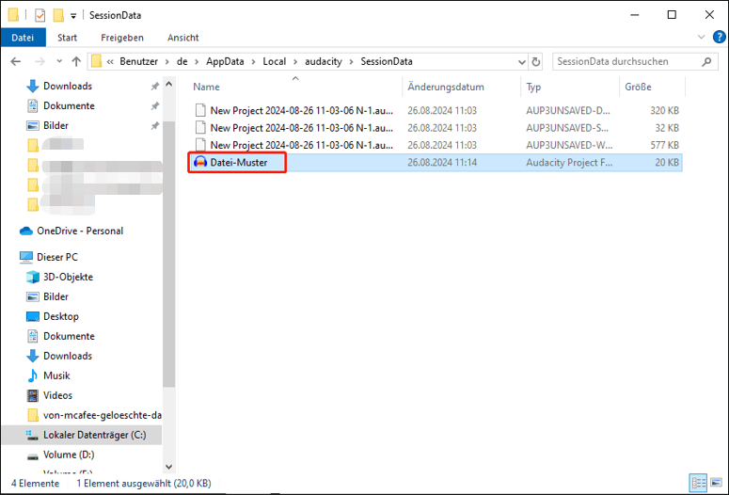Click the search magnifier icon
Image resolution: width=729 pixels, height=495 pixels.
coord(706,61)
